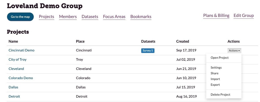The image size is (260, 102).
Task: Open the Projects tab
Action: point(47,17)
